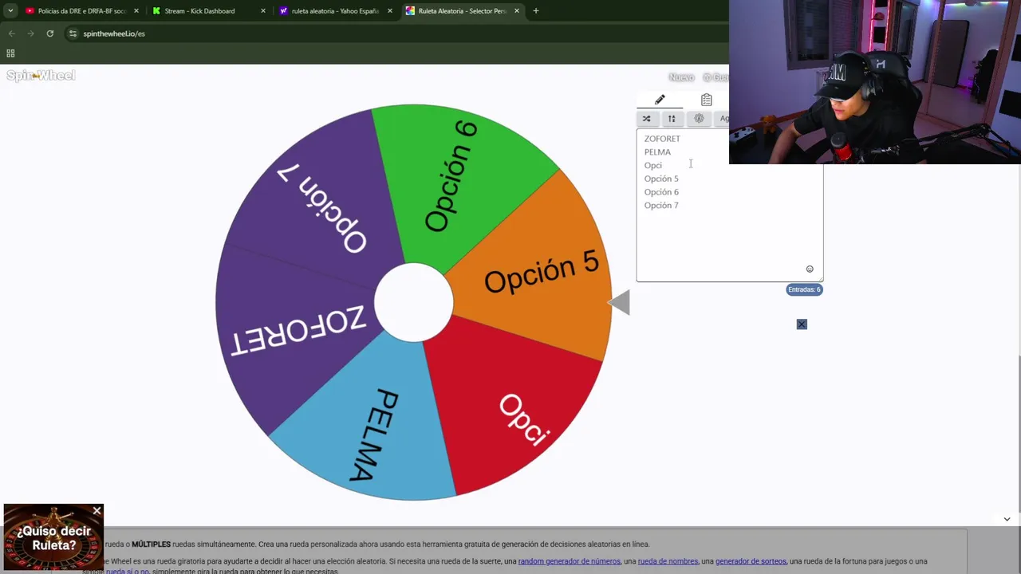Viewport: 1021px width, 574px height.
Task: Open the AI generator icon button
Action: [x=699, y=119]
